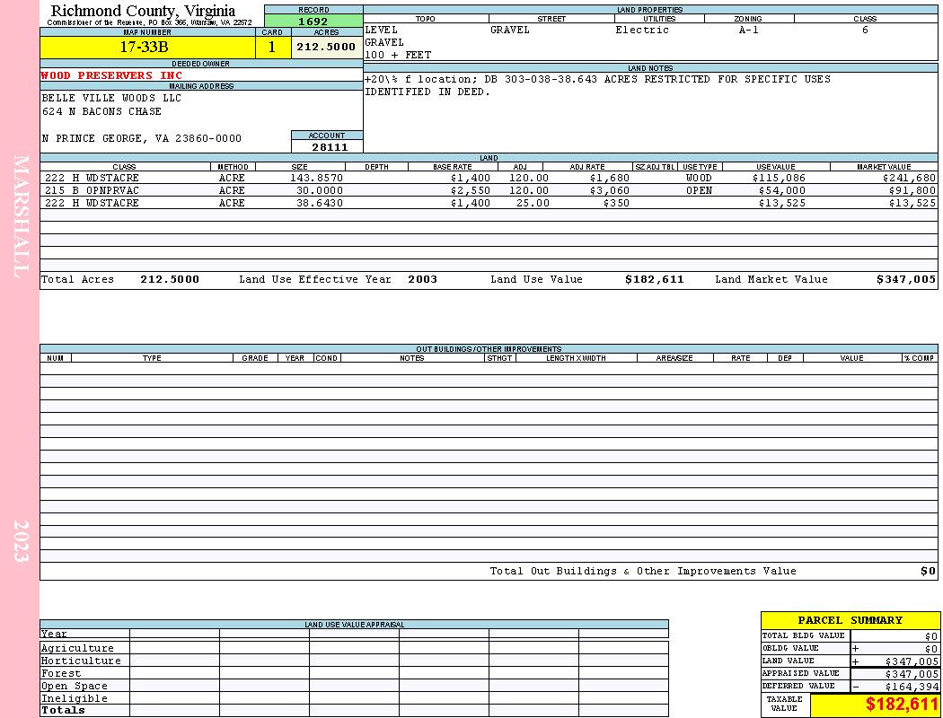This screenshot has width=943, height=718.
Task: Select the 100 + FEET entry
Action: (398, 56)
